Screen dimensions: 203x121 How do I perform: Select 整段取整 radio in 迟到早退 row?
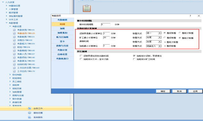point(165,33)
